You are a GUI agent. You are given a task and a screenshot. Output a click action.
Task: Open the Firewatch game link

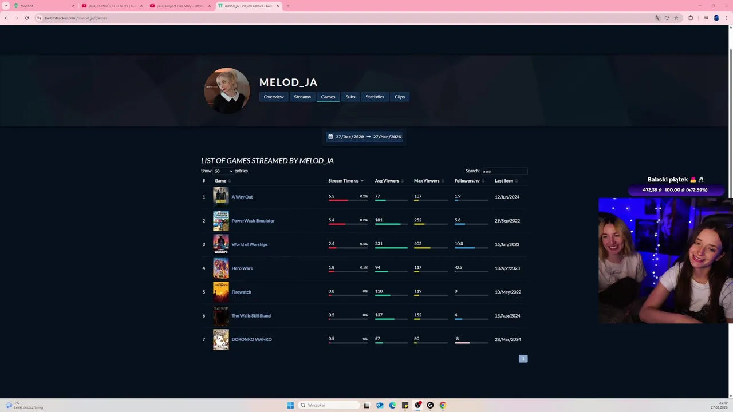click(x=241, y=292)
